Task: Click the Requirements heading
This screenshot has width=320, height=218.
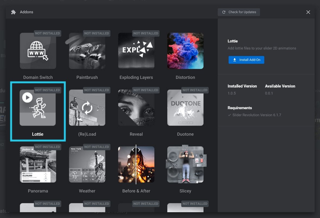Action: [x=240, y=108]
